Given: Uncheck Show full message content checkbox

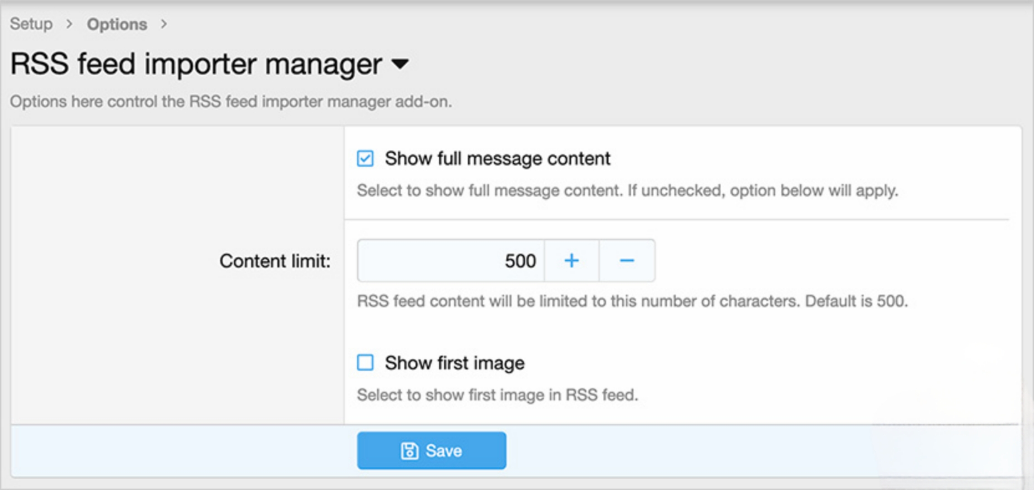Looking at the screenshot, I should (x=365, y=159).
